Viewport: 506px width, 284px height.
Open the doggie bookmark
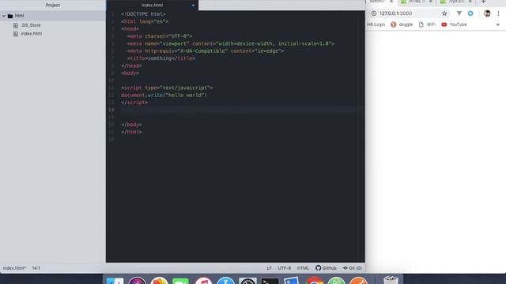(x=402, y=24)
